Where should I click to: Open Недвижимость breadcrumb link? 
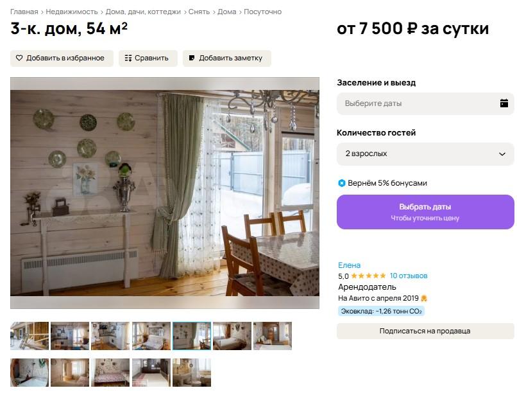72,12
